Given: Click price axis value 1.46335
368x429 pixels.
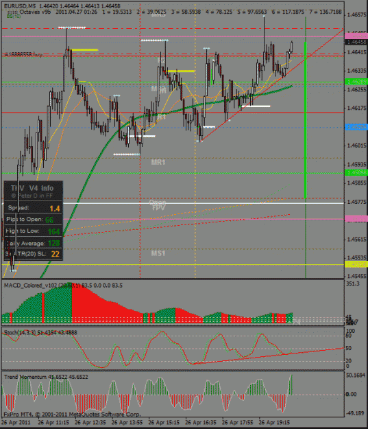Looking at the screenshot, I should [x=356, y=71].
